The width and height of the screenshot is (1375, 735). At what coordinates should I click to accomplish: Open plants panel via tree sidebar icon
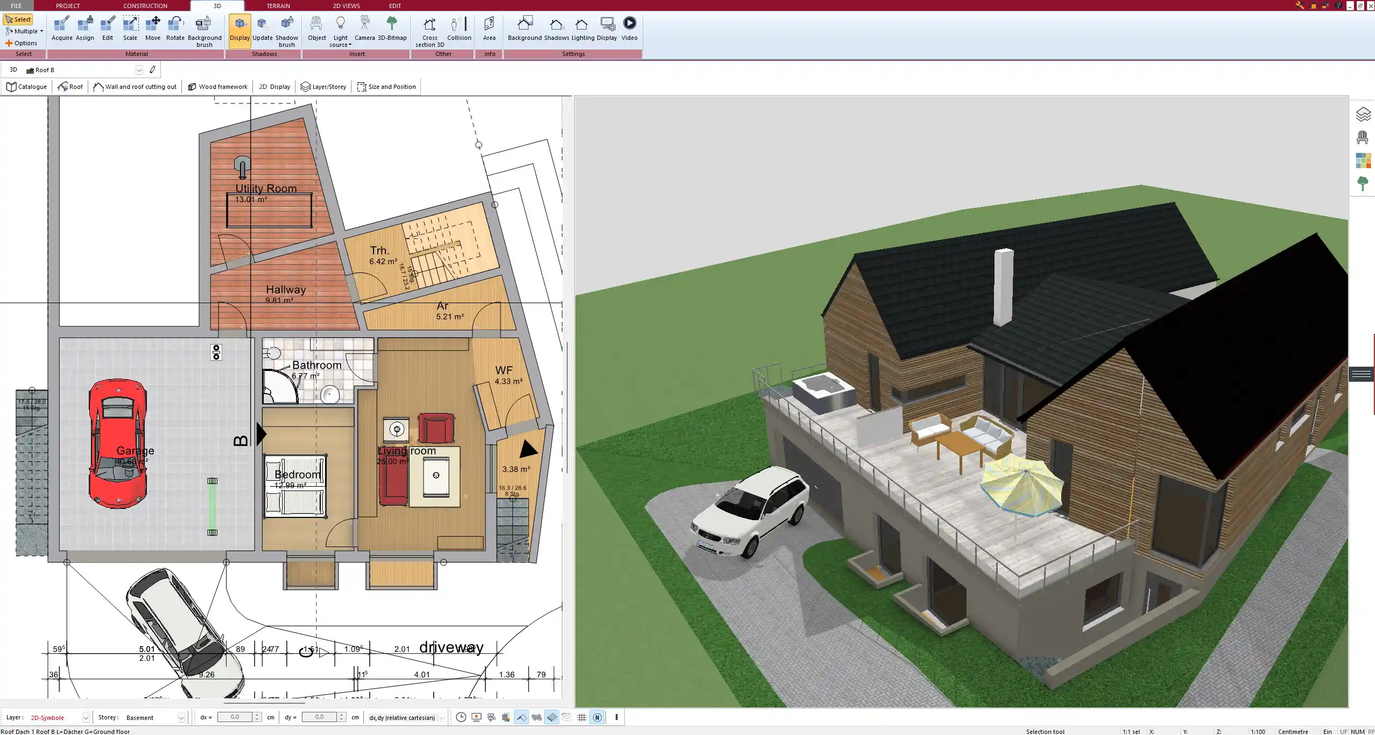click(x=1363, y=184)
